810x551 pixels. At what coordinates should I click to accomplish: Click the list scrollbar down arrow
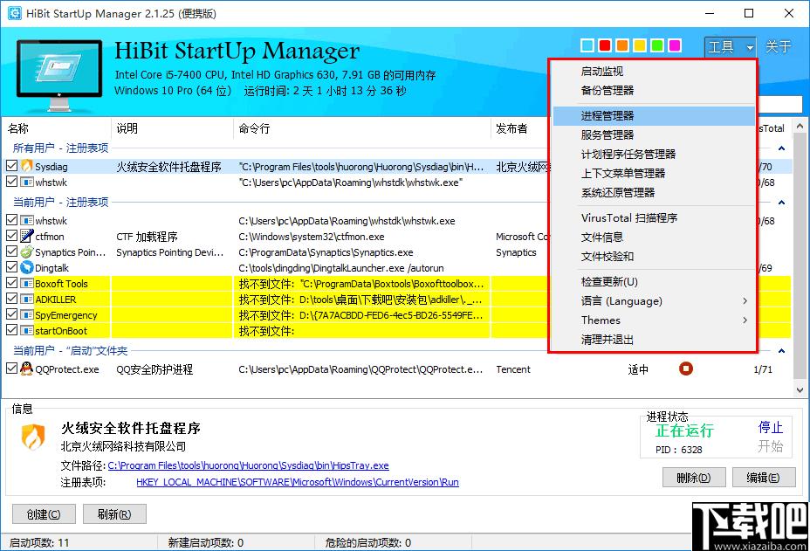pyautogui.click(x=800, y=390)
